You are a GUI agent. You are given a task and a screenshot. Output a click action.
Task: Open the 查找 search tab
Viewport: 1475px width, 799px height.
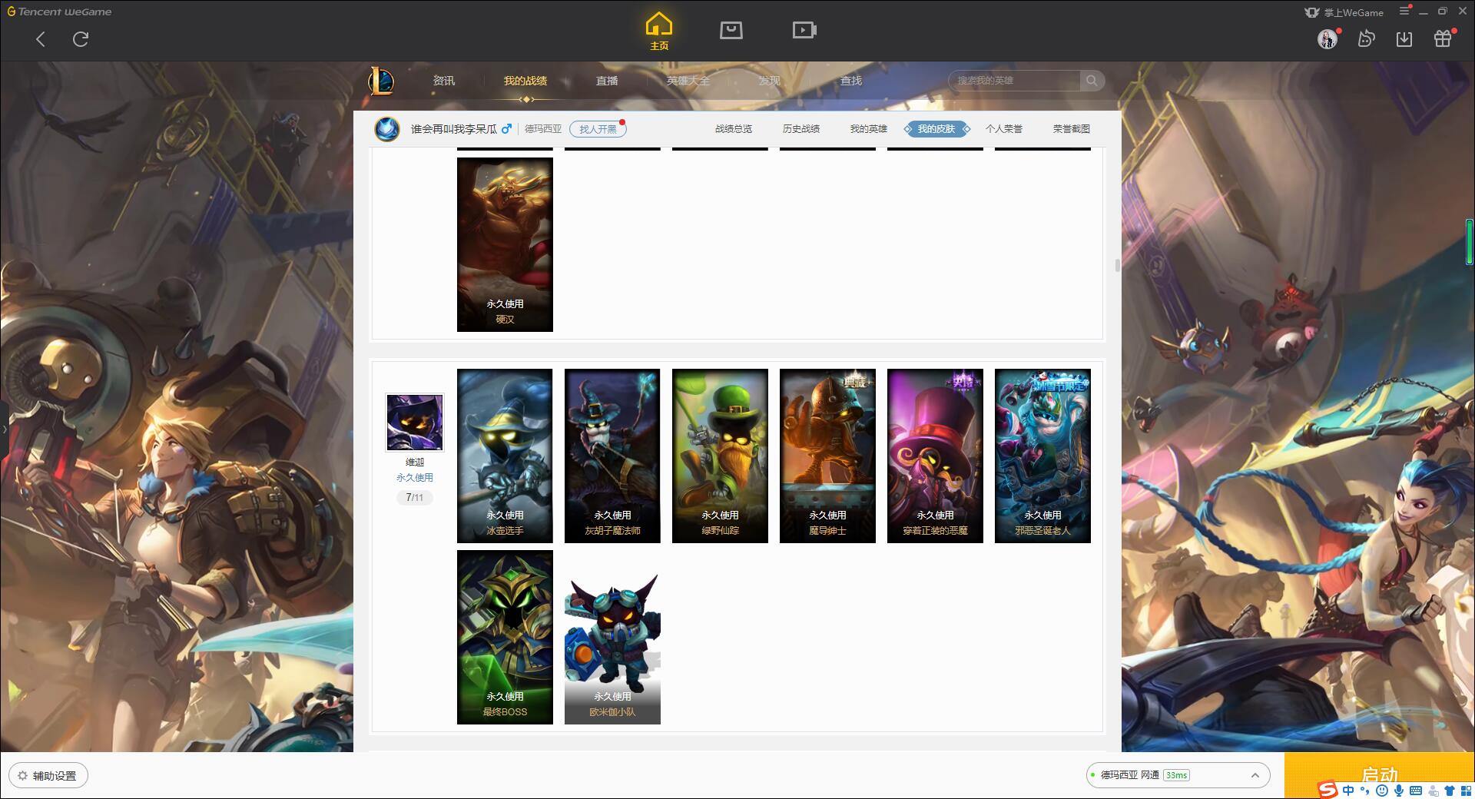click(x=850, y=81)
